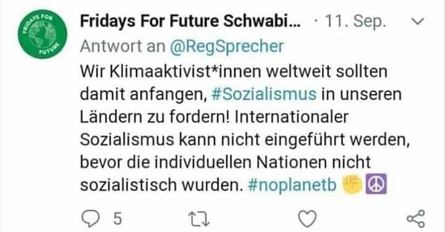The height and width of the screenshot is (232, 445).
Task: Like the tweet with the heart icon
Action: [307, 218]
